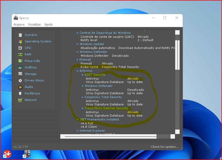222x160 pixels.
Task: Open the red arrows desktop shortcut
Action: tap(7, 154)
